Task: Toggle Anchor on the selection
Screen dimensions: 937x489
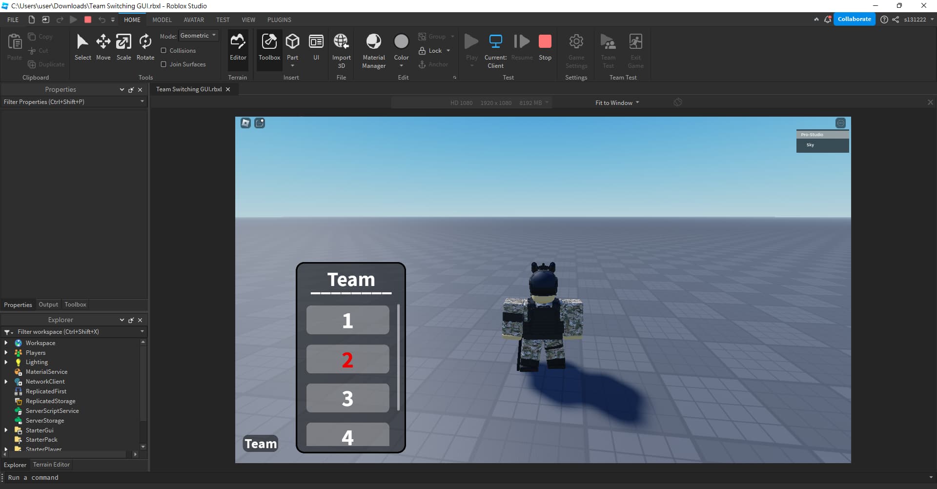Action: click(433, 64)
